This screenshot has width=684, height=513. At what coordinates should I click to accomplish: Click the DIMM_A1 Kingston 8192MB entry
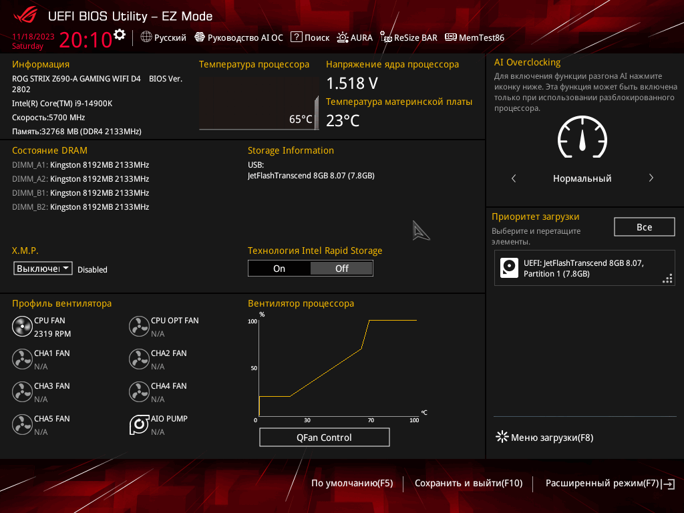81,165
